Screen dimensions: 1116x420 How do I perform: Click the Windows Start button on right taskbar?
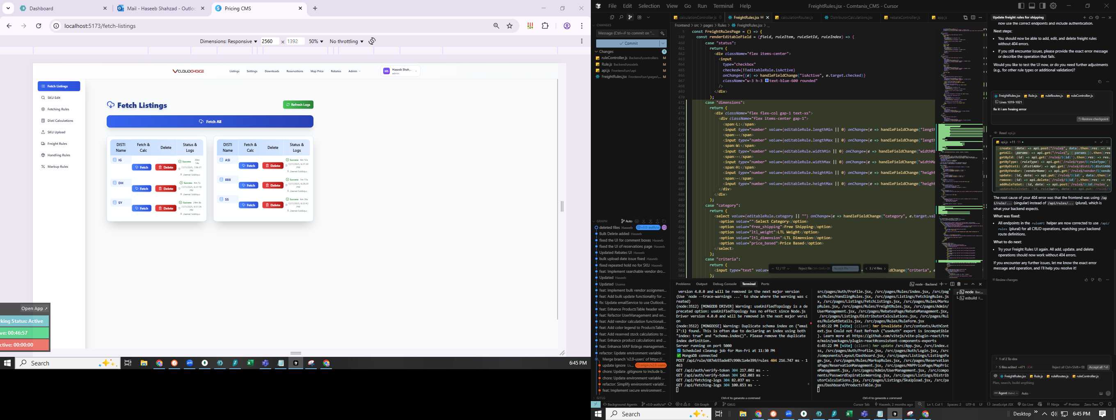pyautogui.click(x=598, y=414)
